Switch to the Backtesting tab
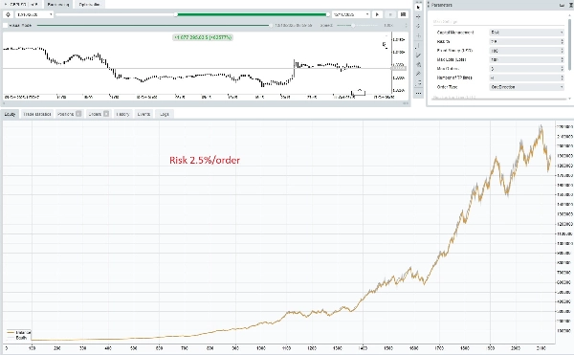The image size is (574, 355). 58,5
